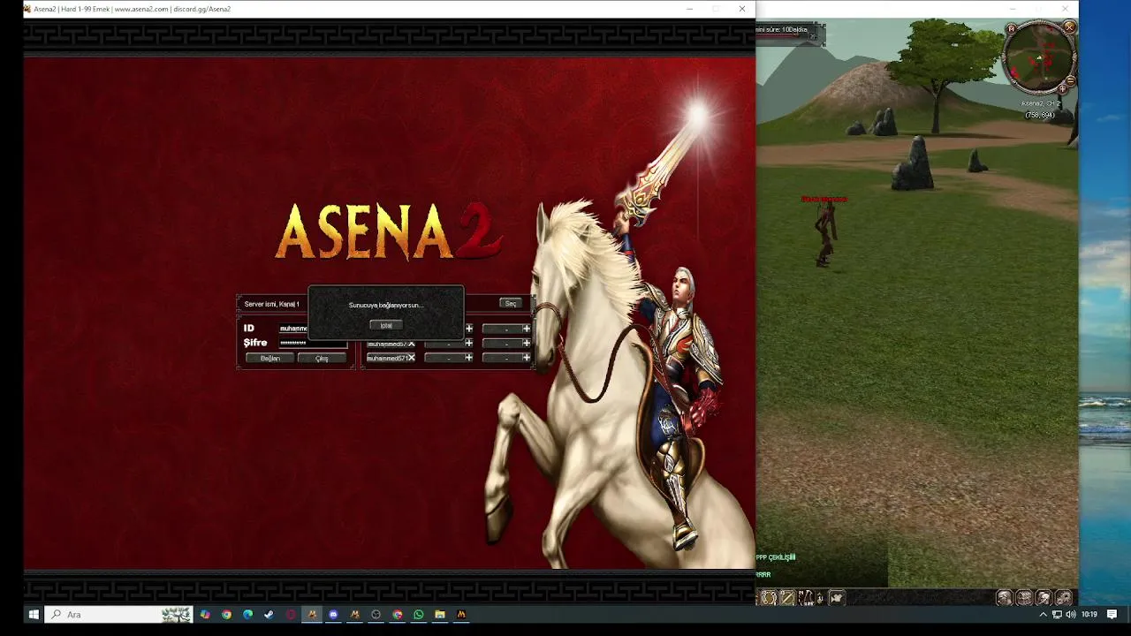Image resolution: width=1131 pixels, height=636 pixels.
Task: Click the Ara taskbar search box
Action: (118, 614)
